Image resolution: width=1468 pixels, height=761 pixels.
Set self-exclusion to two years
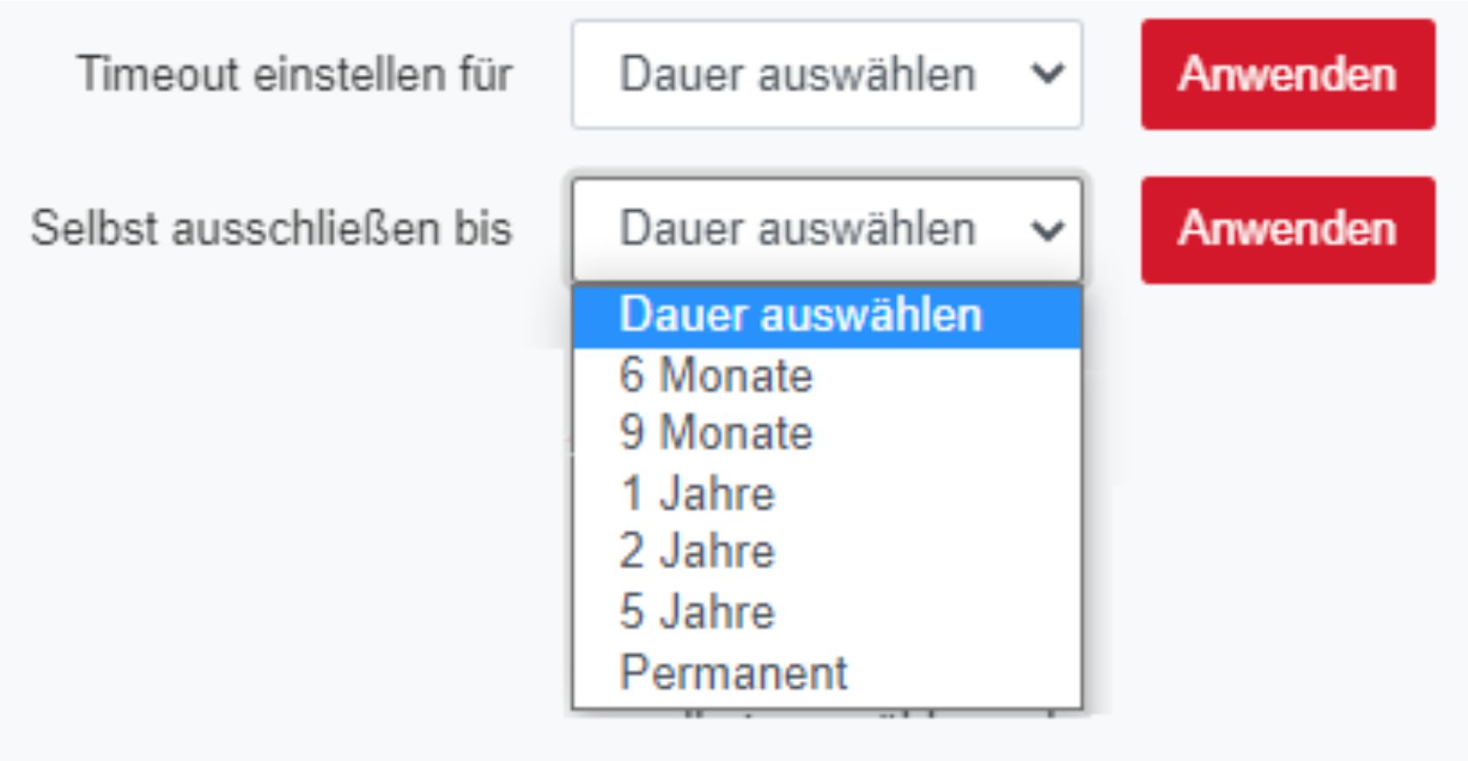[698, 551]
